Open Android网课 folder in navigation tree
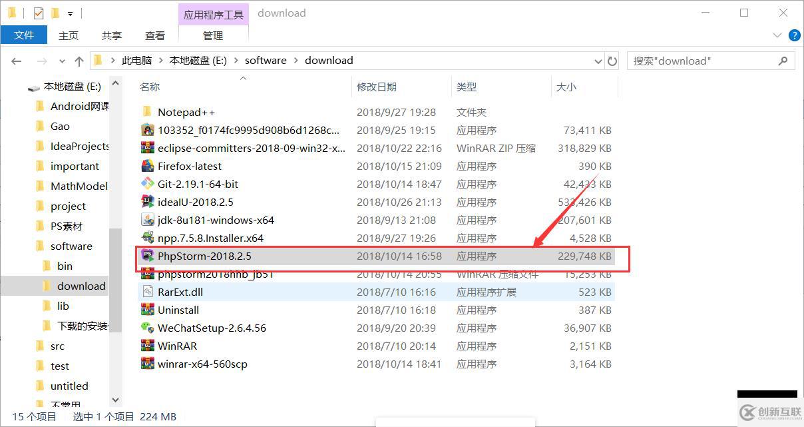Image resolution: width=804 pixels, height=427 pixels. [x=80, y=107]
